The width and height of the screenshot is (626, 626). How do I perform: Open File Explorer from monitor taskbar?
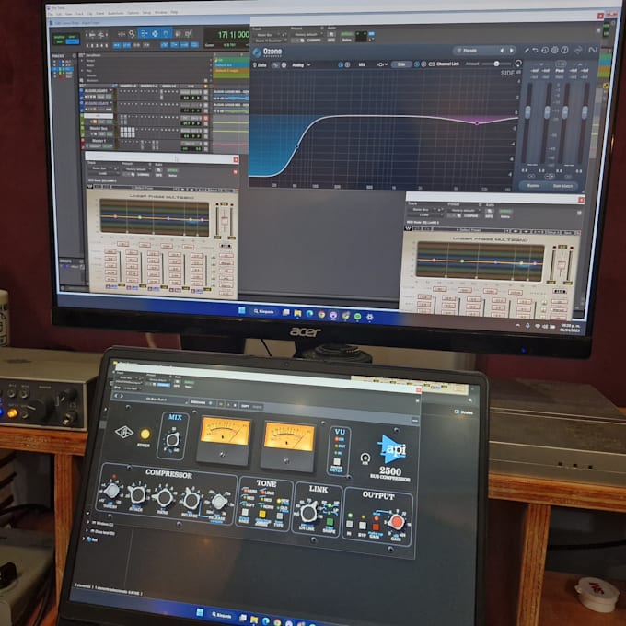coord(297,313)
